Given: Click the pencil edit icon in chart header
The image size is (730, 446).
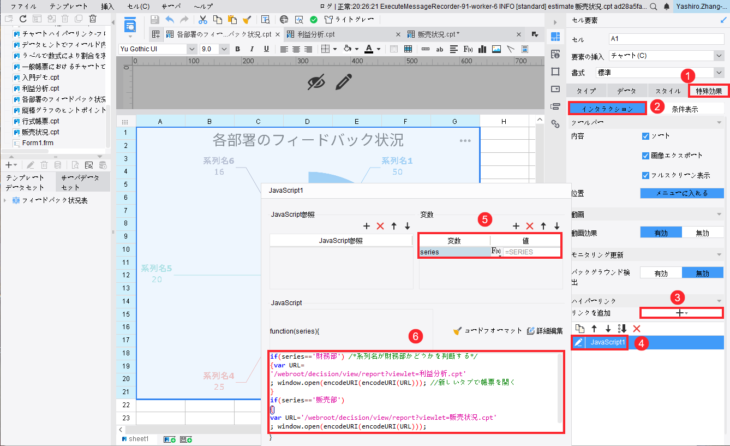Looking at the screenshot, I should (343, 82).
